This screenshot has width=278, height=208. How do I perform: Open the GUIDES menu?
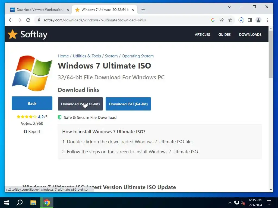tap(225, 34)
